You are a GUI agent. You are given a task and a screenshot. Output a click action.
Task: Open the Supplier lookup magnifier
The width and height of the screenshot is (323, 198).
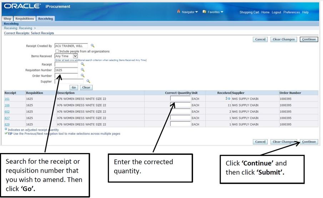(x=88, y=81)
